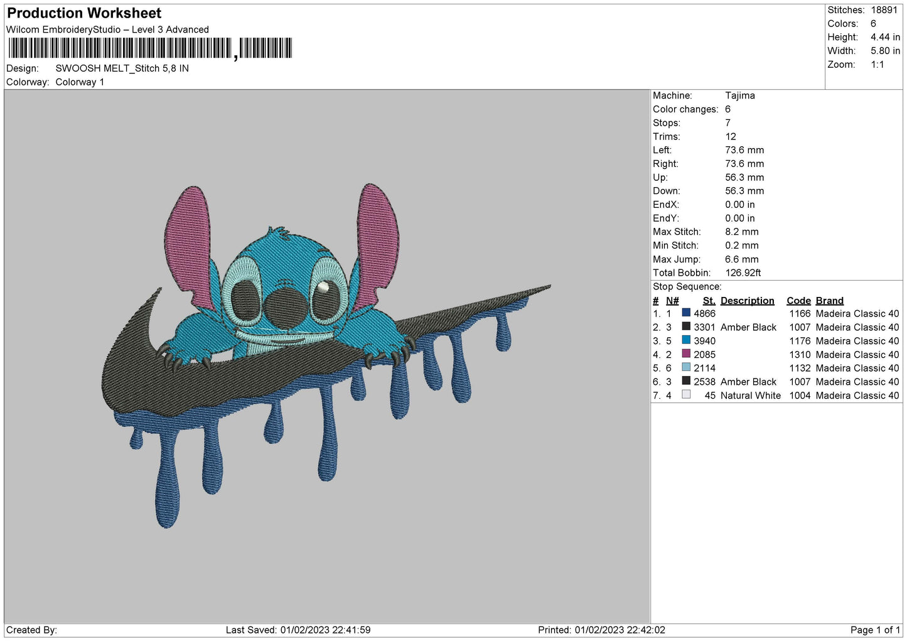Image resolution: width=907 pixels, height=641 pixels.
Task: Click the barcode below the worksheet title
Action: [x=150, y=48]
